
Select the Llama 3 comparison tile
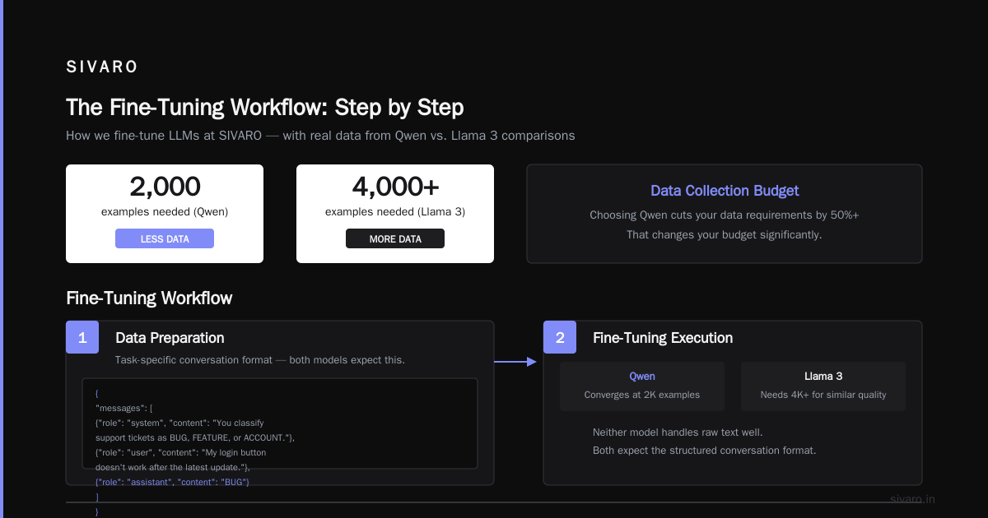823,386
